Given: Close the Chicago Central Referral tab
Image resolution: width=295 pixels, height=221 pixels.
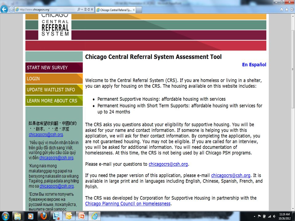Looking at the screenshot, I should point(134,10).
